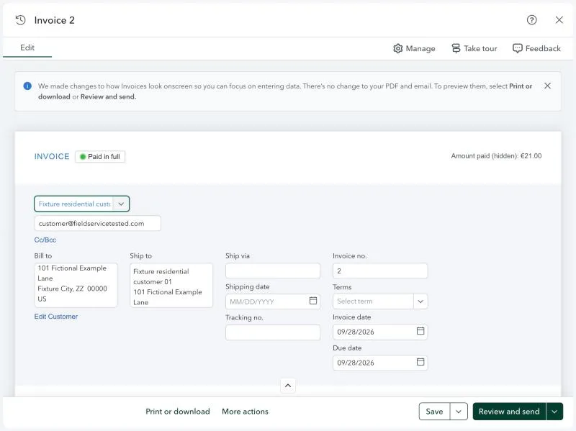Expand the customer name dropdown
The height and width of the screenshot is (431, 576).
coord(121,204)
